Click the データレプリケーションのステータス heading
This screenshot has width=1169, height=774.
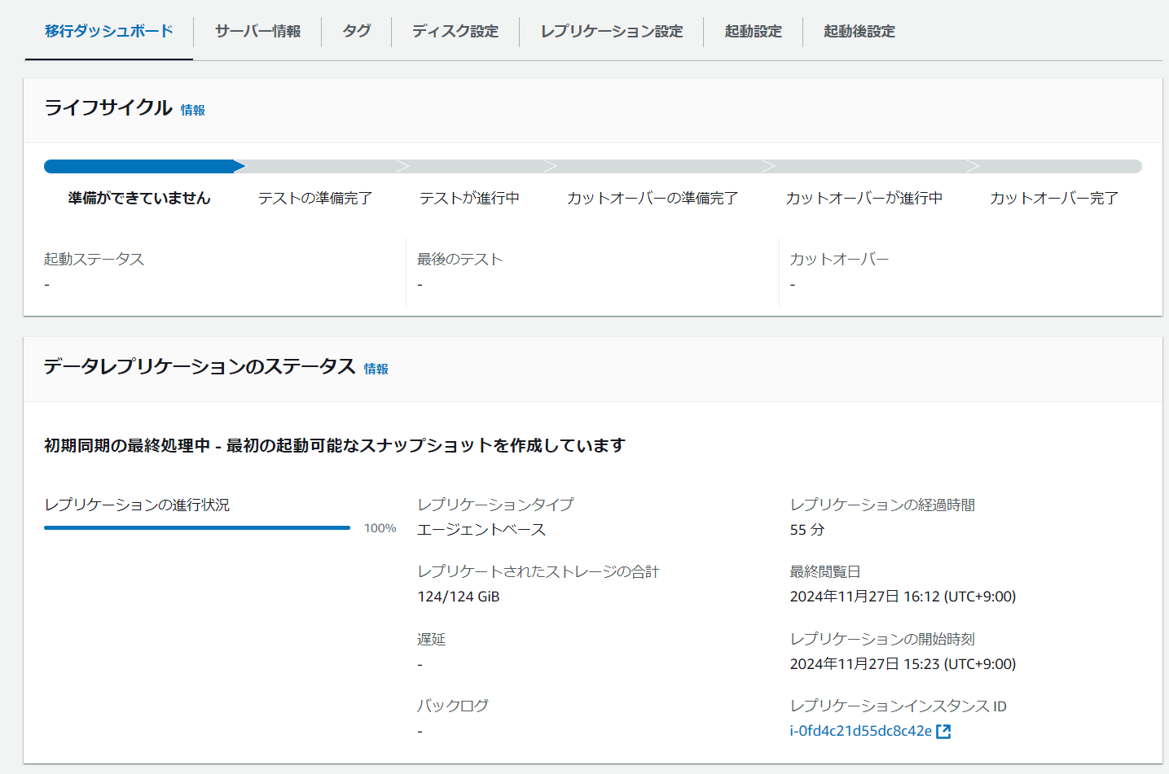tap(200, 366)
